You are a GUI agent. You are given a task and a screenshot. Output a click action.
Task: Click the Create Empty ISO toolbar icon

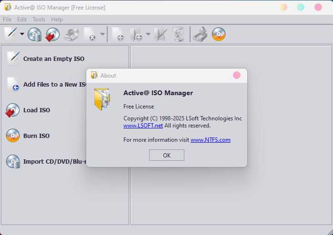pos(10,34)
